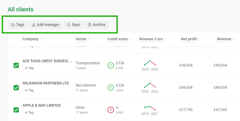Viewport: 240px width, 121px height.
Task: Click the C credit badge for WILKINSON PARTNERS
Action: [x=111, y=88]
